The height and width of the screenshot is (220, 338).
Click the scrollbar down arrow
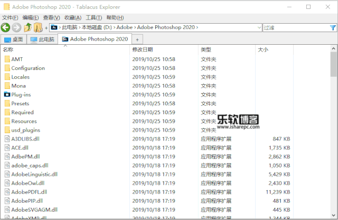point(333,215)
